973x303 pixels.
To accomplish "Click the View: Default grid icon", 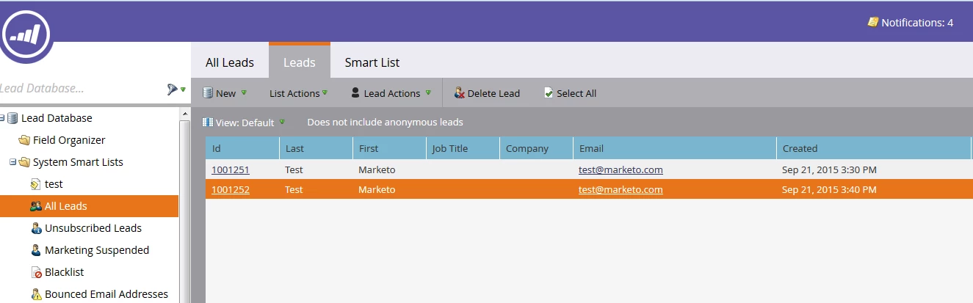I will tap(208, 123).
